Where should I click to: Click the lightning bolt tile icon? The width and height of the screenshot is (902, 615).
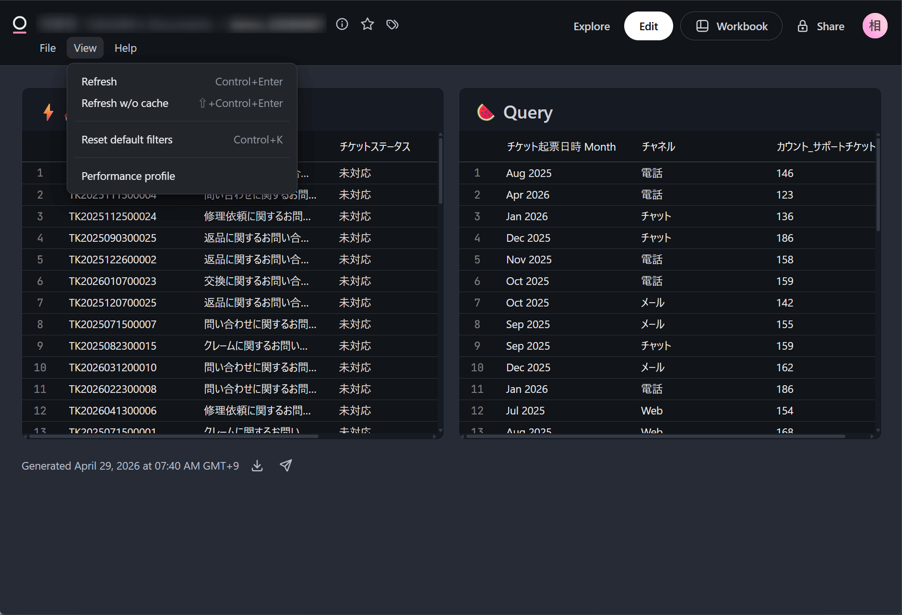(x=48, y=112)
